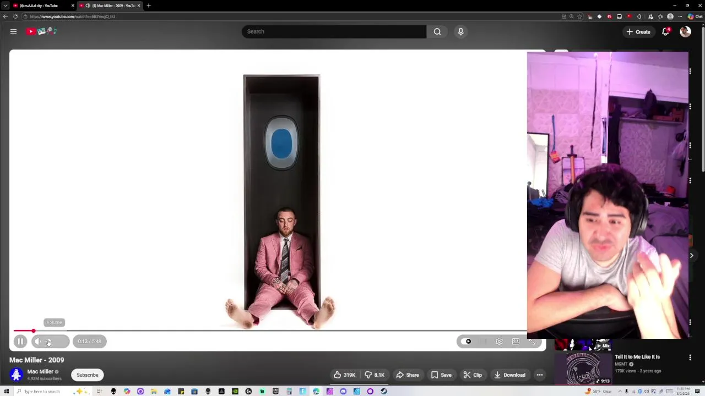
Task: Mute the video volume
Action: click(x=37, y=342)
